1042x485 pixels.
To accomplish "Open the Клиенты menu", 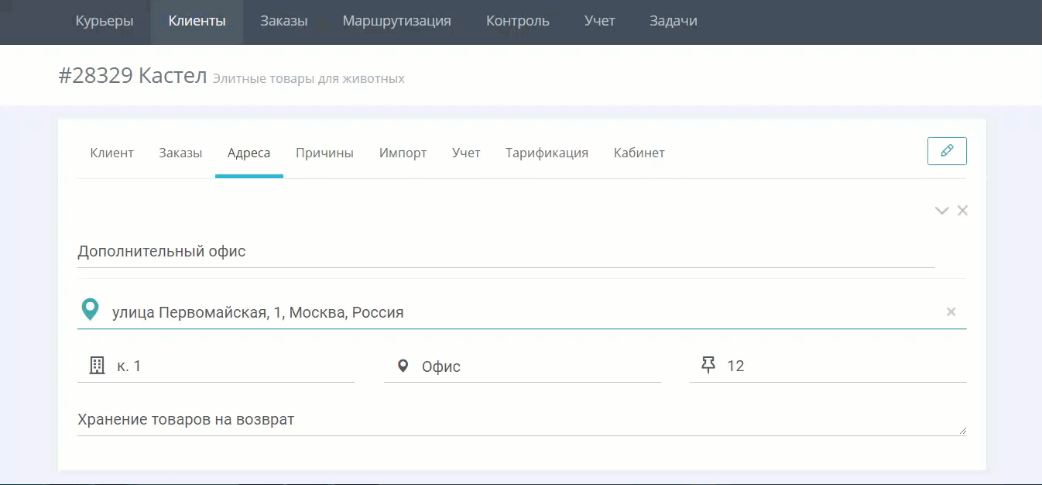I will tap(197, 21).
